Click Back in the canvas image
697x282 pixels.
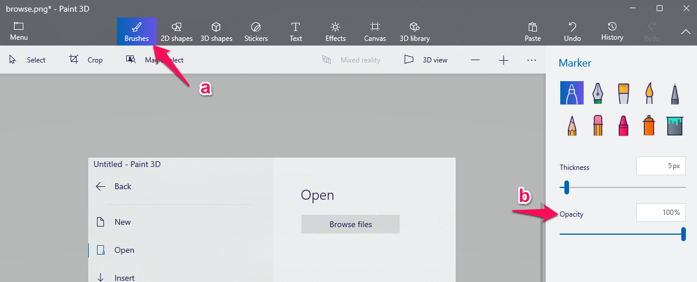114,186
